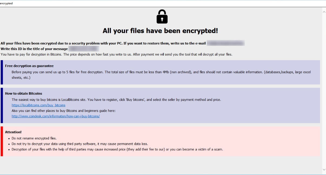Click the 'encrypted' window title text
Viewport: 326px width, 175px height.
(x=6, y=3)
